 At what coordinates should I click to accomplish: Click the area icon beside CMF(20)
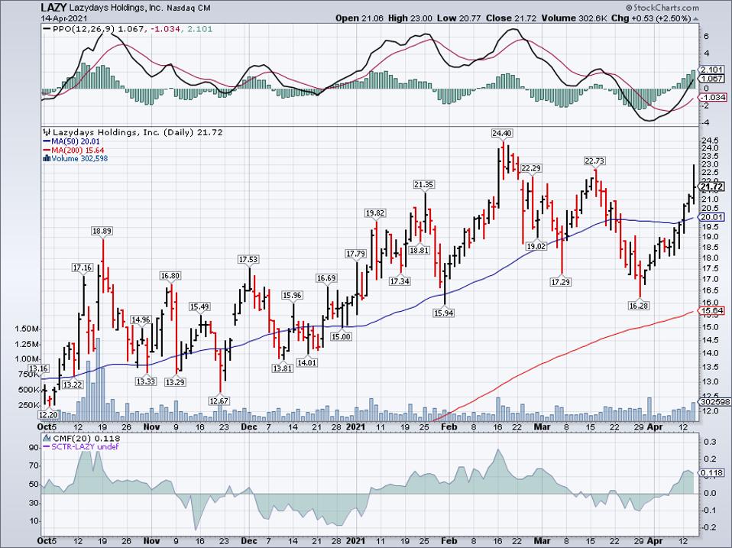pos(46,438)
